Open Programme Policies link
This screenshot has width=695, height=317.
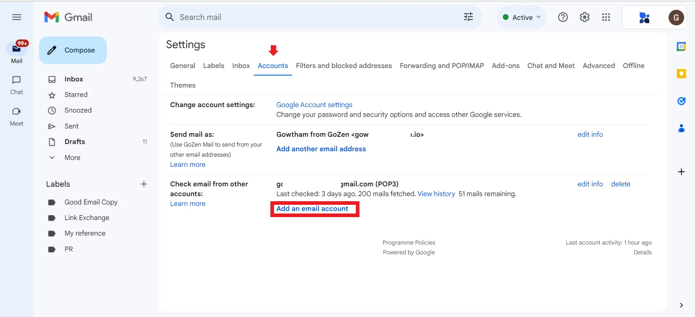click(409, 242)
